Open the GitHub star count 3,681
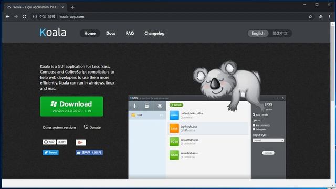336x189 pixels. (x=62, y=142)
